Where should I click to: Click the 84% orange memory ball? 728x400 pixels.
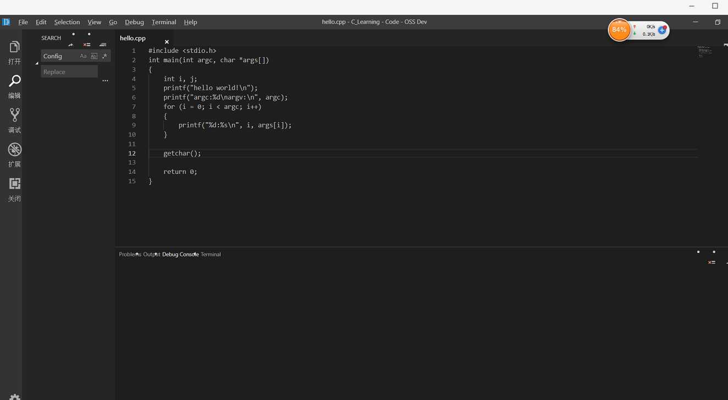[x=619, y=30]
